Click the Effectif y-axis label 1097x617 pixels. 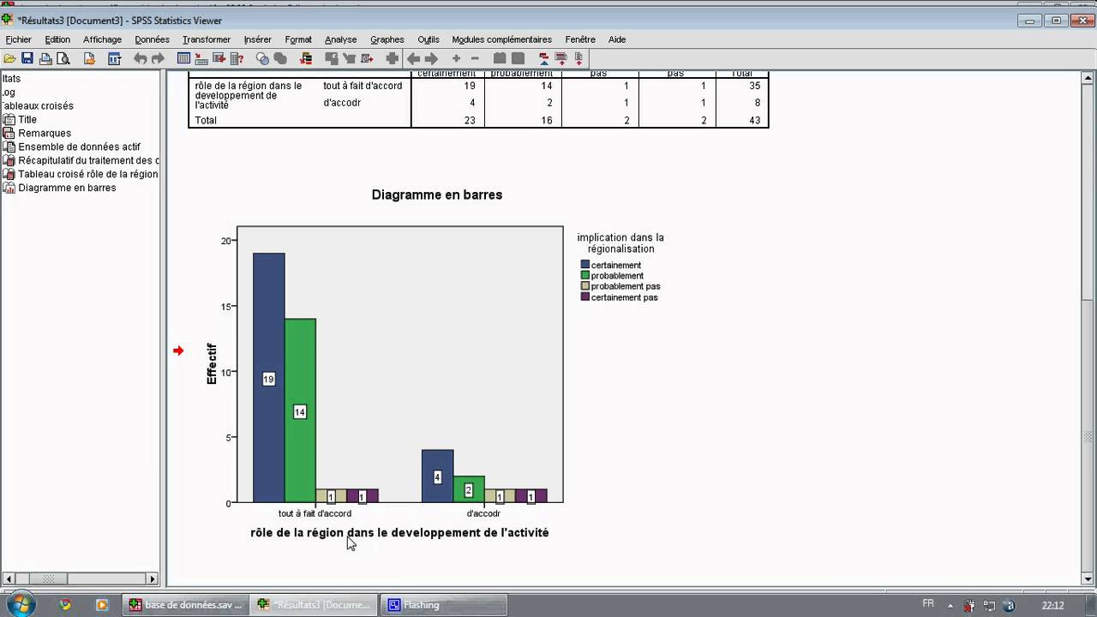[x=212, y=364]
